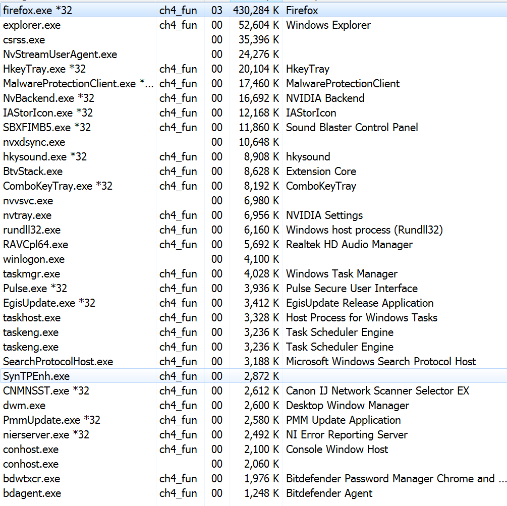Select Pulse.exe *32 process
Screen dimensions: 507x506
pos(35,289)
